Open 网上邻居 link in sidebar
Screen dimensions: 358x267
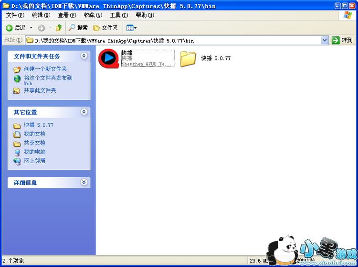pyautogui.click(x=35, y=161)
